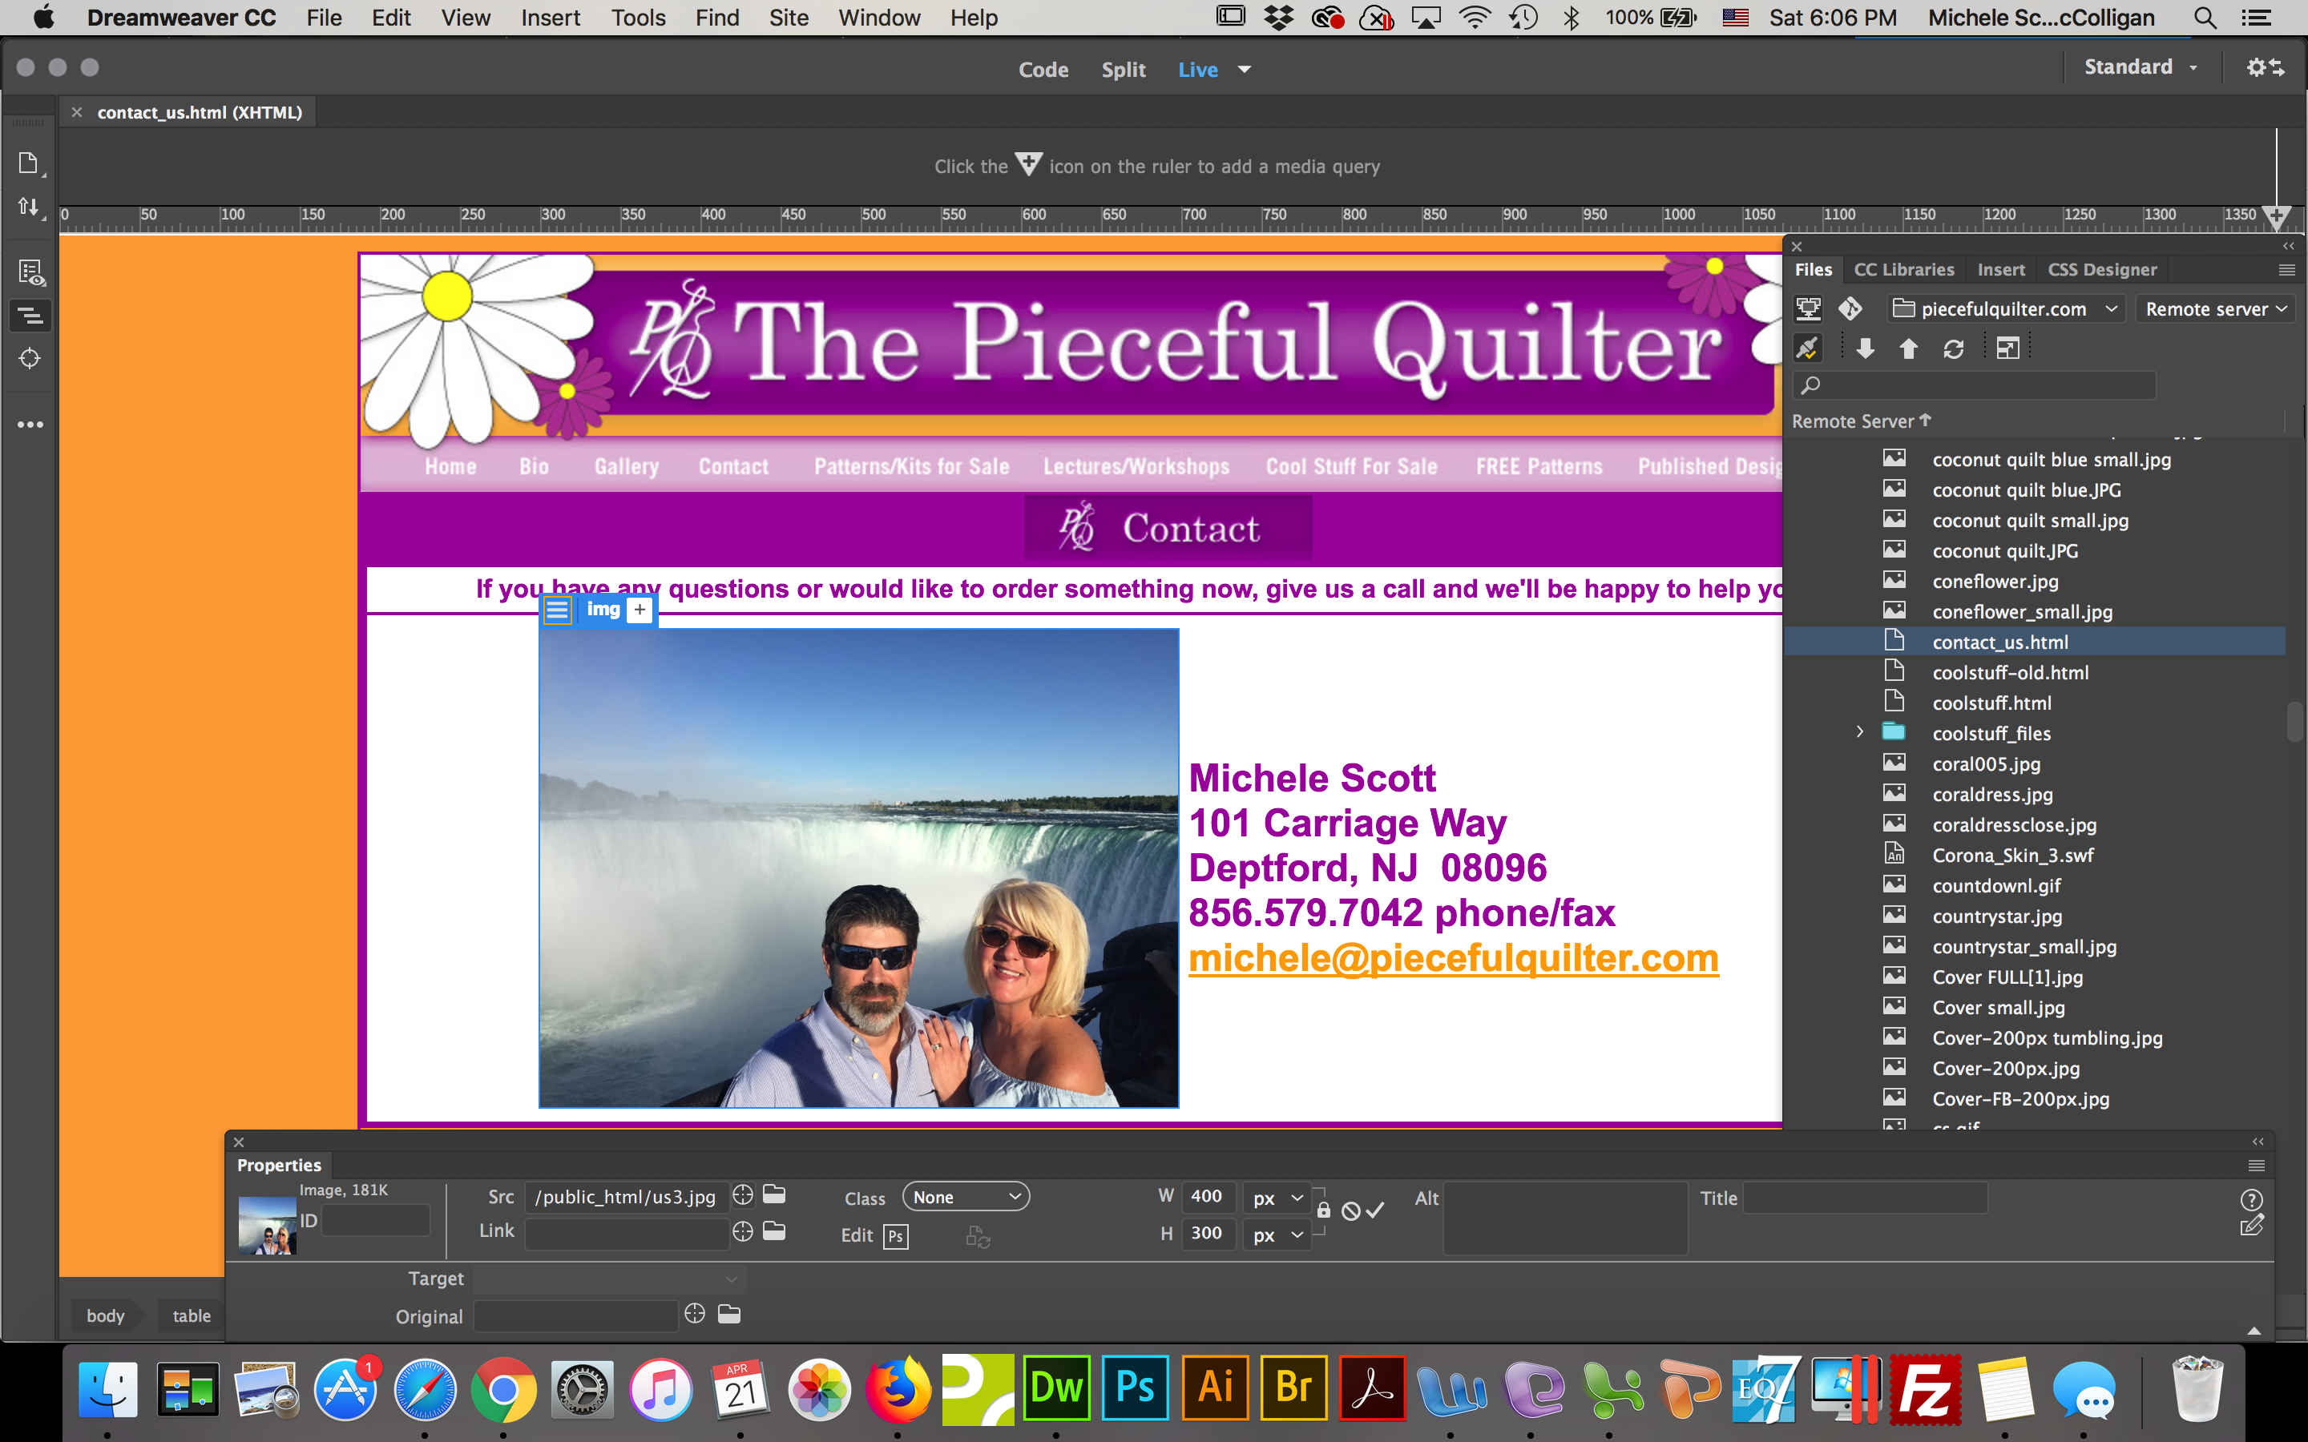
Task: Click the Reset to original size icon
Action: [x=1350, y=1210]
